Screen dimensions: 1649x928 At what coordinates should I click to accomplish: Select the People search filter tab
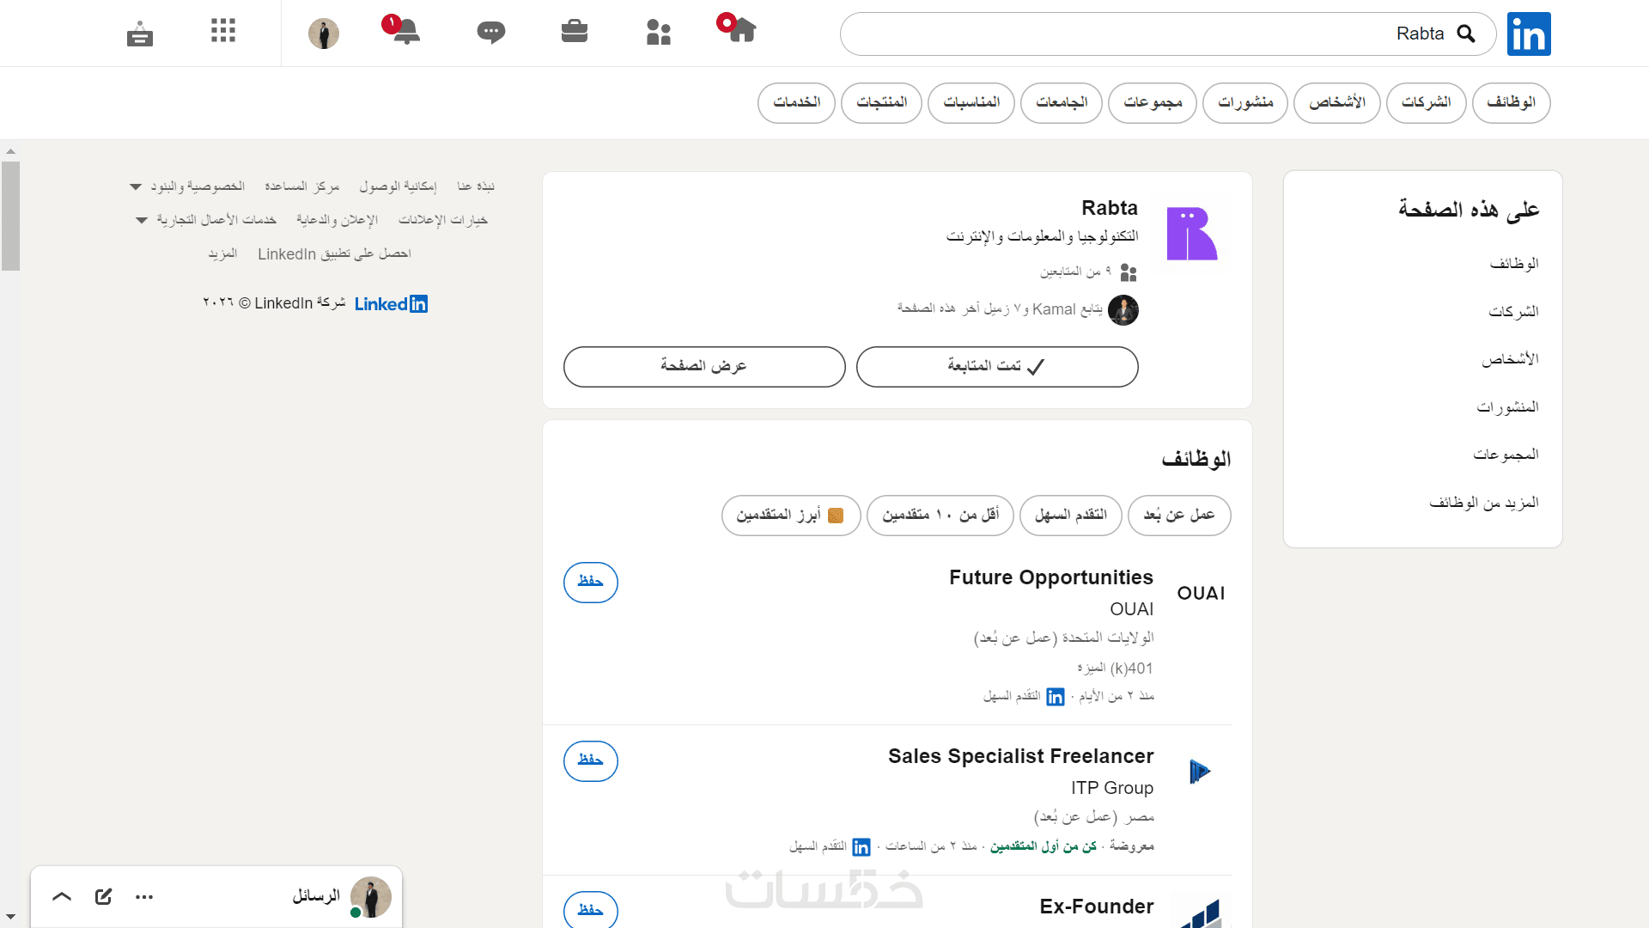(x=1336, y=103)
